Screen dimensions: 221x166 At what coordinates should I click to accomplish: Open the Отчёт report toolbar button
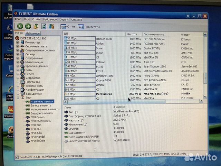68,27
